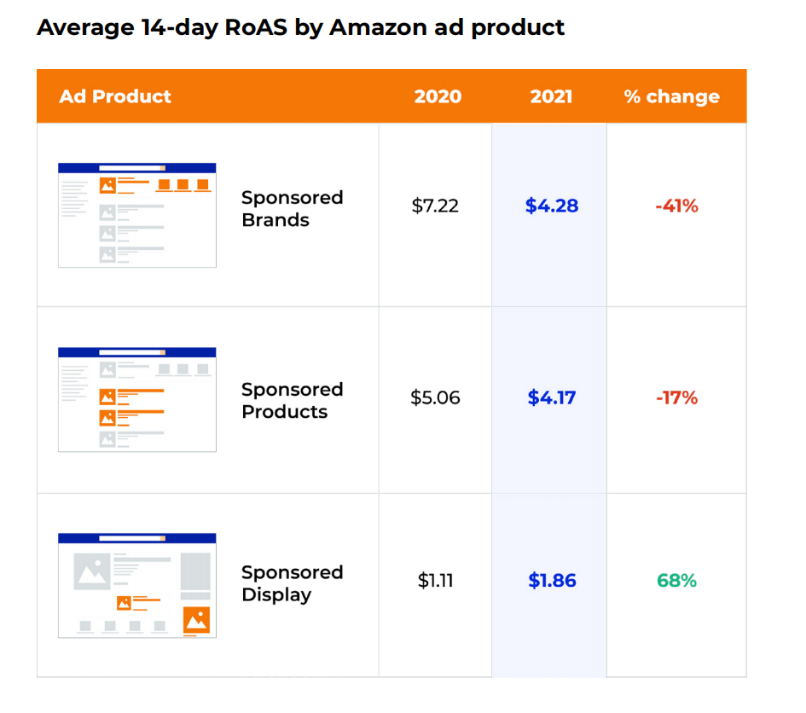
Task: Select the "2021" column header
Action: pos(551,96)
